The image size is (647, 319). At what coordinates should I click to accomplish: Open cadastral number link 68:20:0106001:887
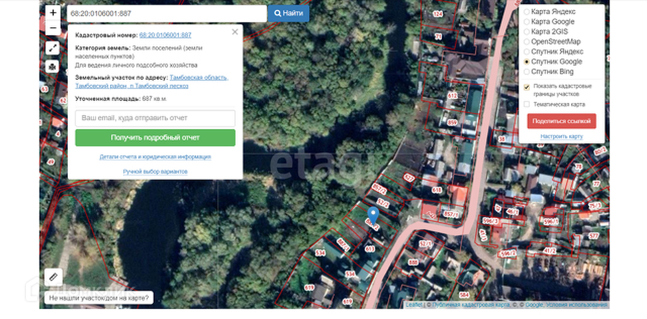coord(165,35)
